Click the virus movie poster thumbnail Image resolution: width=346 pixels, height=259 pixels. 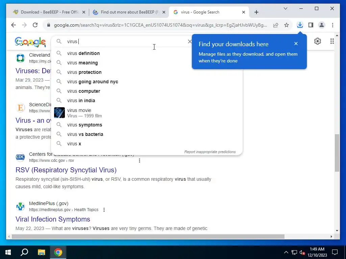click(59, 113)
